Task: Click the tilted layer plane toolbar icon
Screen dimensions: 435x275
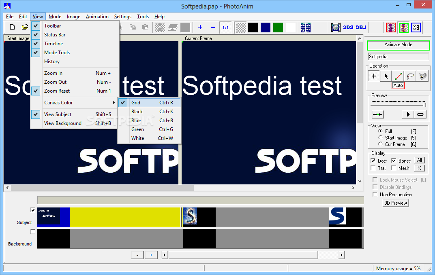Action: 173,27
